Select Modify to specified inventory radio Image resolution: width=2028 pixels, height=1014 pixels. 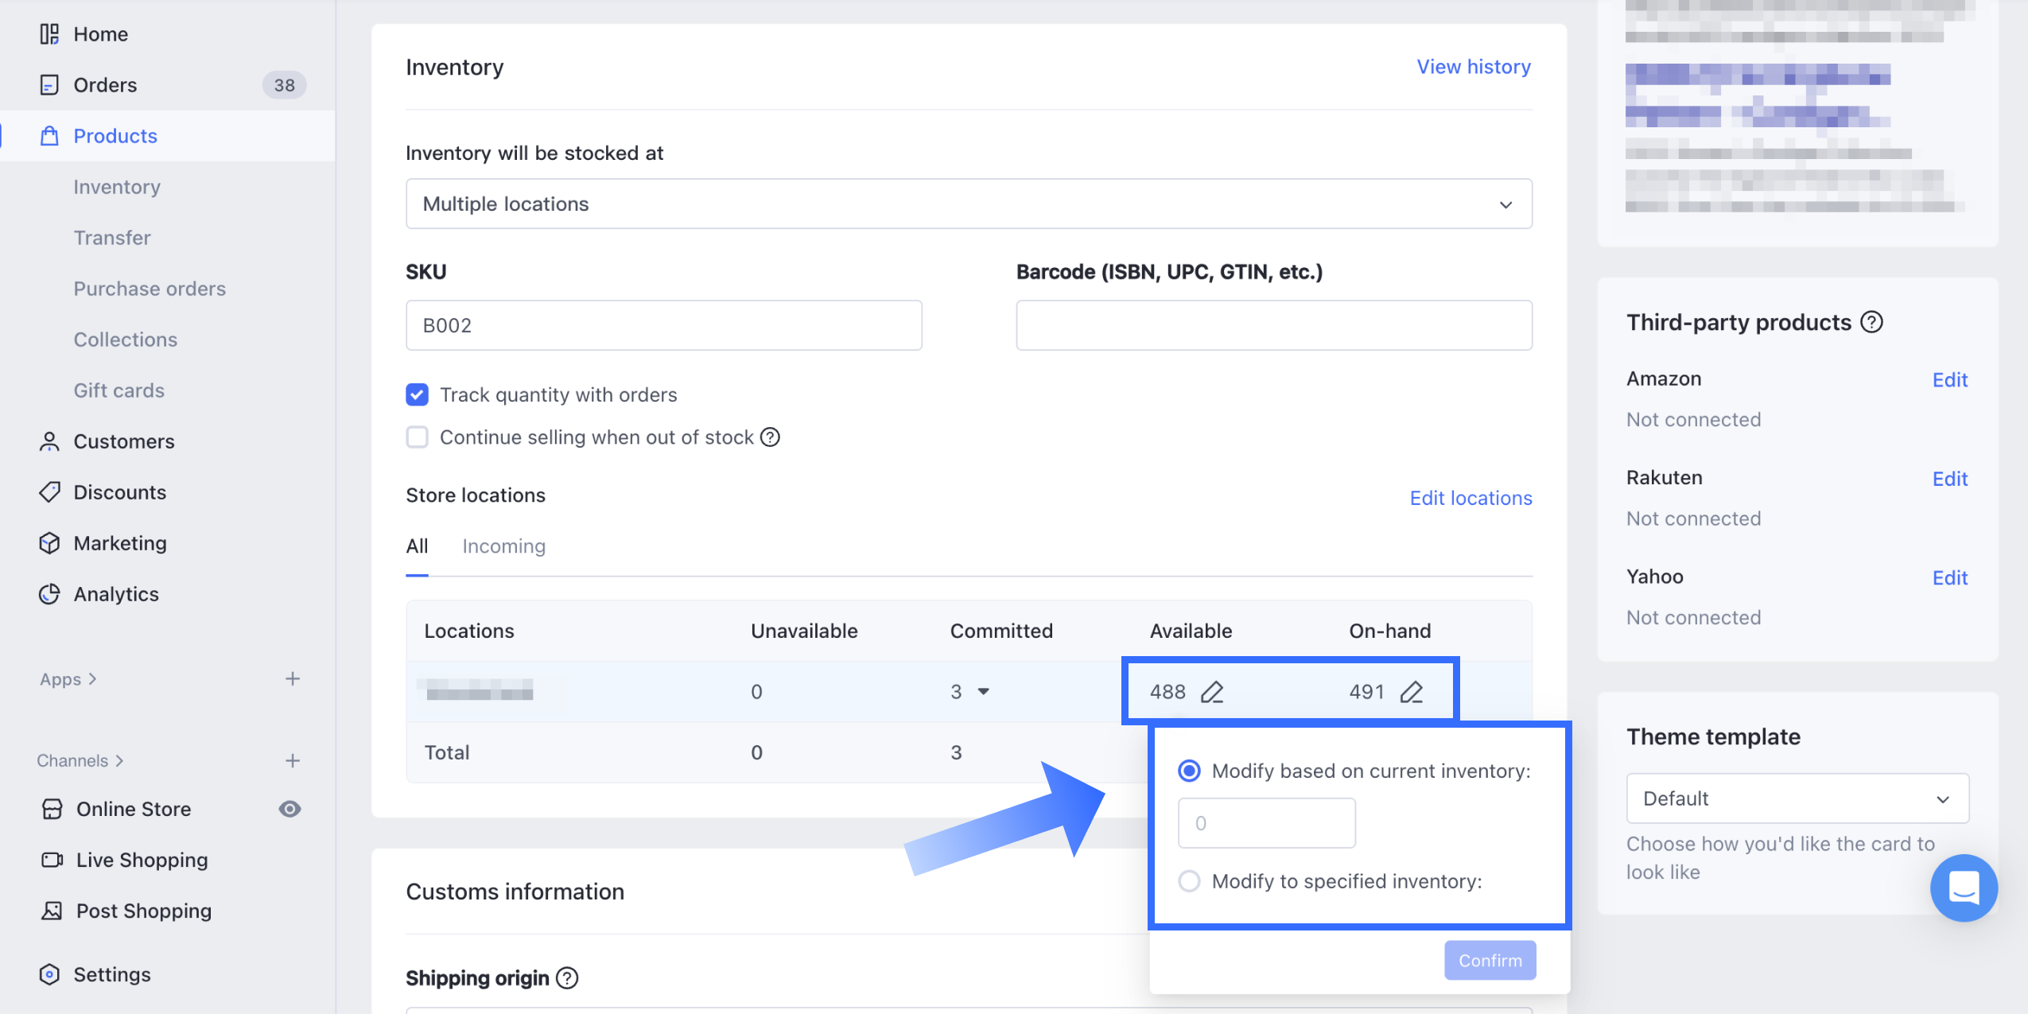[x=1189, y=881]
